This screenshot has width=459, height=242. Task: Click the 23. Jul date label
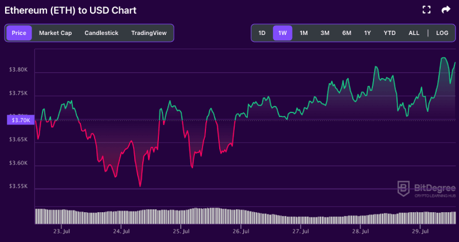(x=61, y=232)
